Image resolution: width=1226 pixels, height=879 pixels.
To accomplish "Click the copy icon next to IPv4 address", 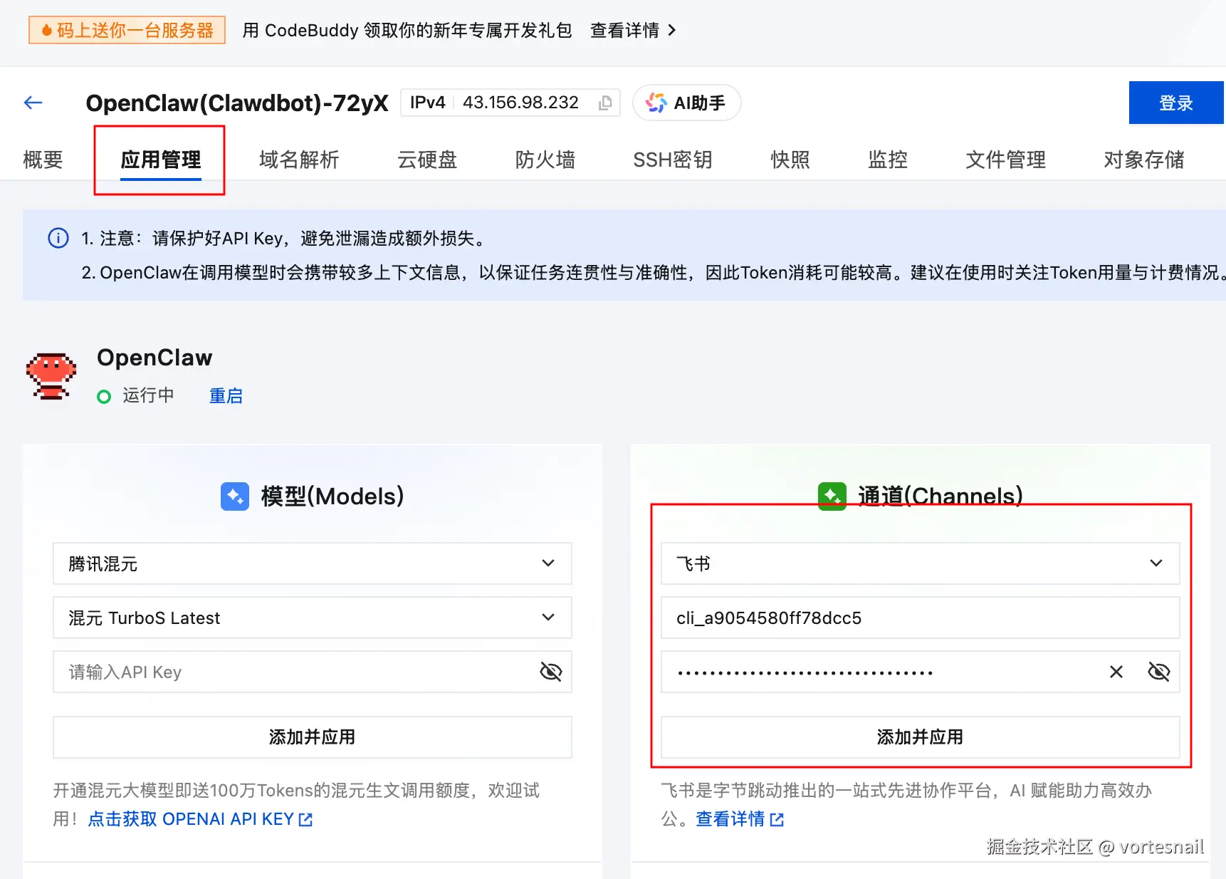I will pos(604,103).
